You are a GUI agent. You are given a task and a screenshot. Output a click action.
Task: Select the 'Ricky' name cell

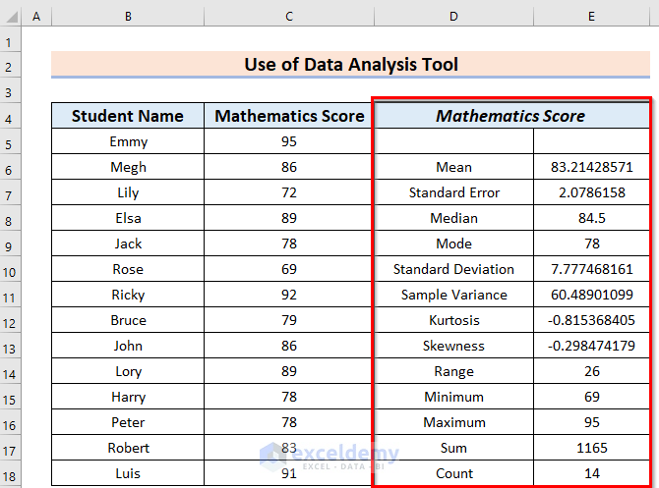pyautogui.click(x=128, y=295)
